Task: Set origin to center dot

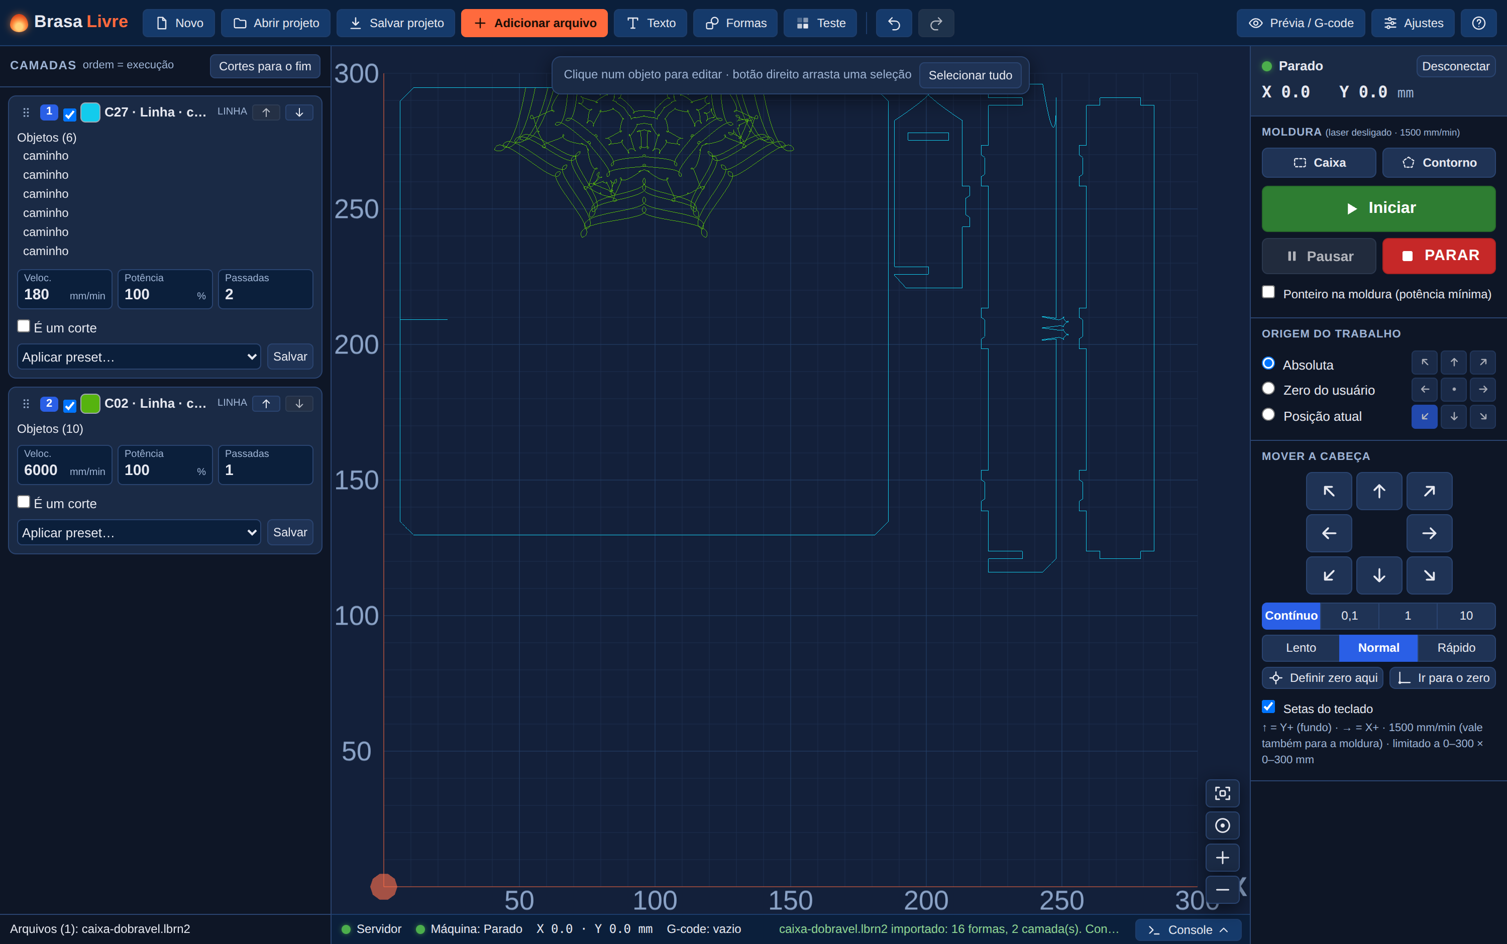Action: [1454, 389]
